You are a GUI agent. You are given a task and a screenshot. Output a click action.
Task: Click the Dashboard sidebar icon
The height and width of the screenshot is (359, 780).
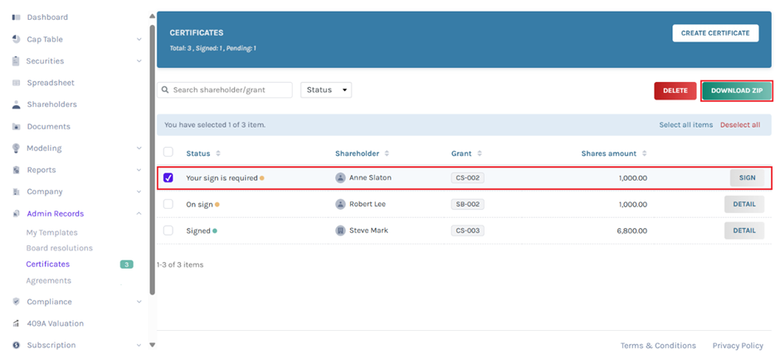click(16, 17)
